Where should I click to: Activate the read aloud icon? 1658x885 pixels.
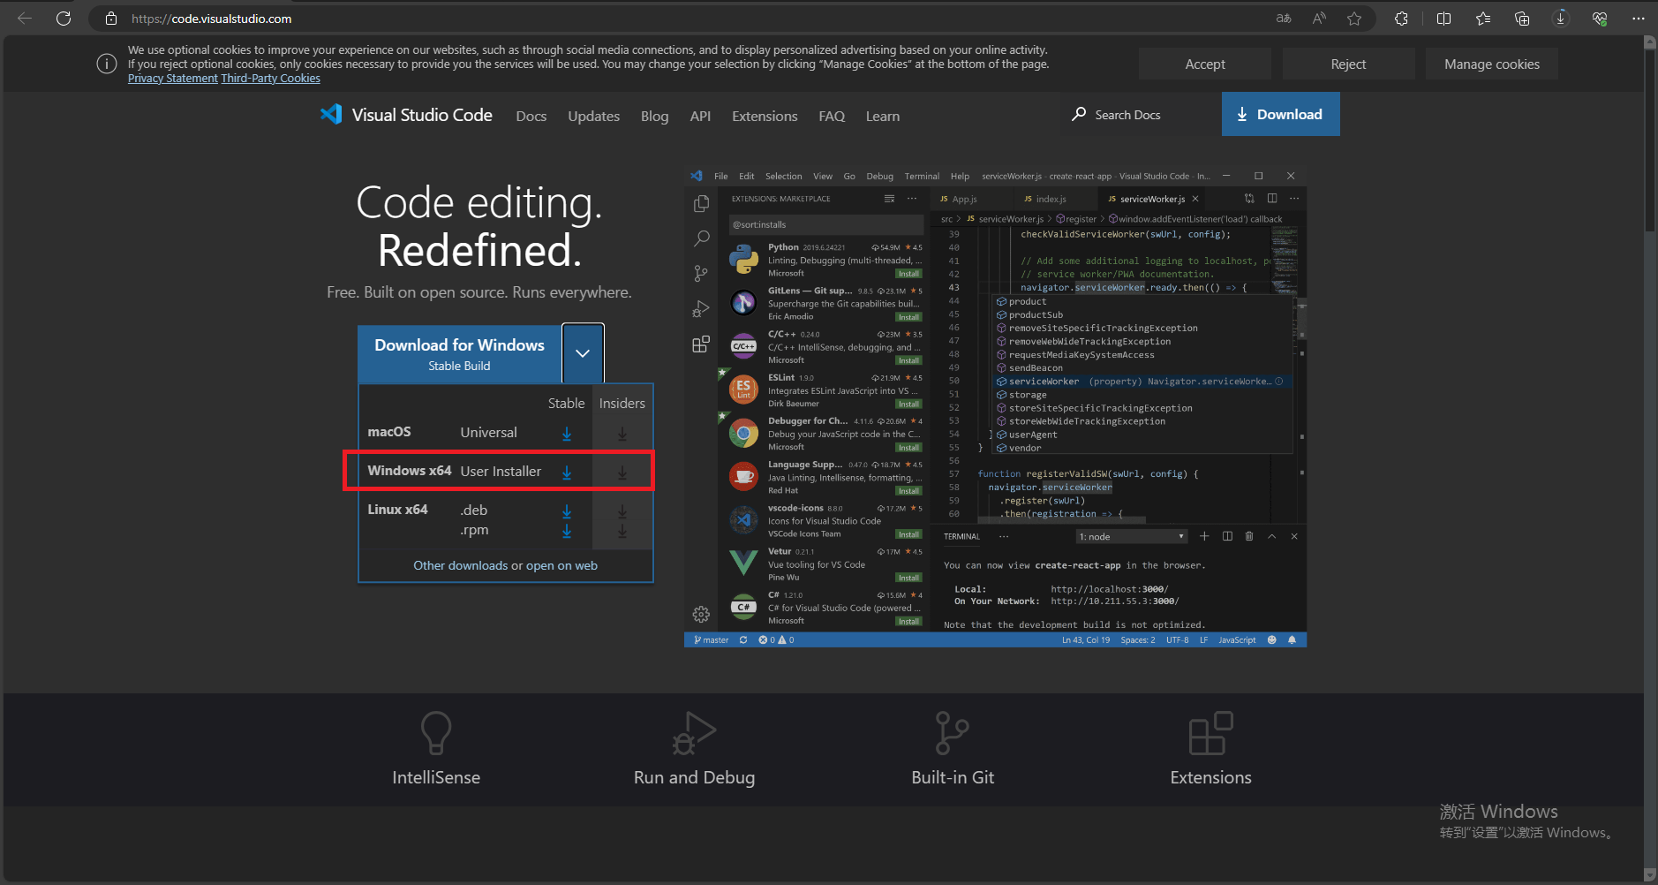click(x=1319, y=19)
